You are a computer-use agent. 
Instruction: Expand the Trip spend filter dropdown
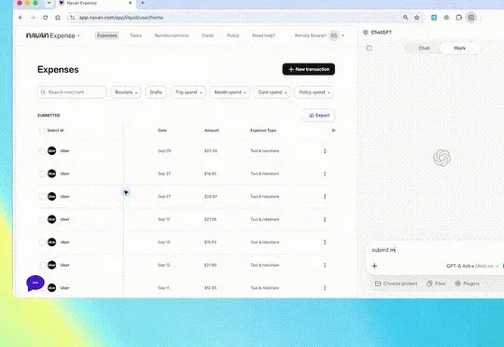pos(188,92)
